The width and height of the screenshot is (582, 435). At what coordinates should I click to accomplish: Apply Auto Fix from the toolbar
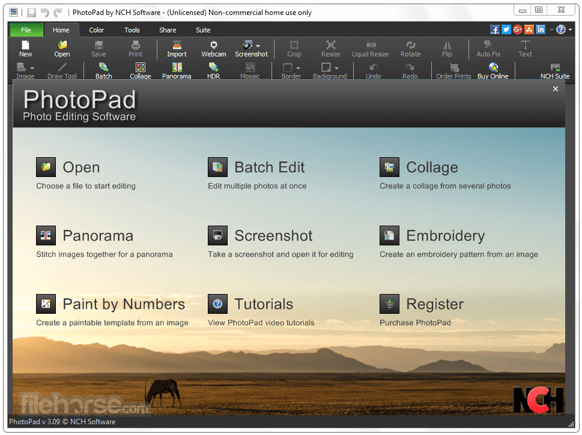[x=488, y=49]
